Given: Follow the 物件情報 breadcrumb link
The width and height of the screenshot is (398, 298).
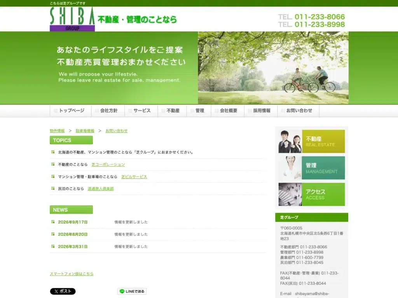Looking at the screenshot, I should pyautogui.click(x=57, y=131).
